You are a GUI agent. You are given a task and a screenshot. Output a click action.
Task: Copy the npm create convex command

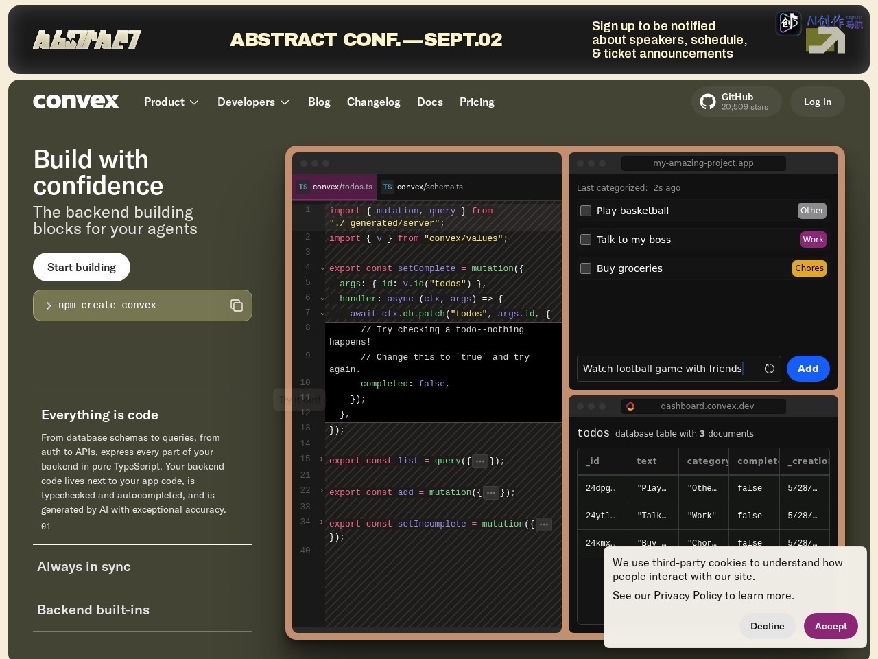(x=237, y=305)
